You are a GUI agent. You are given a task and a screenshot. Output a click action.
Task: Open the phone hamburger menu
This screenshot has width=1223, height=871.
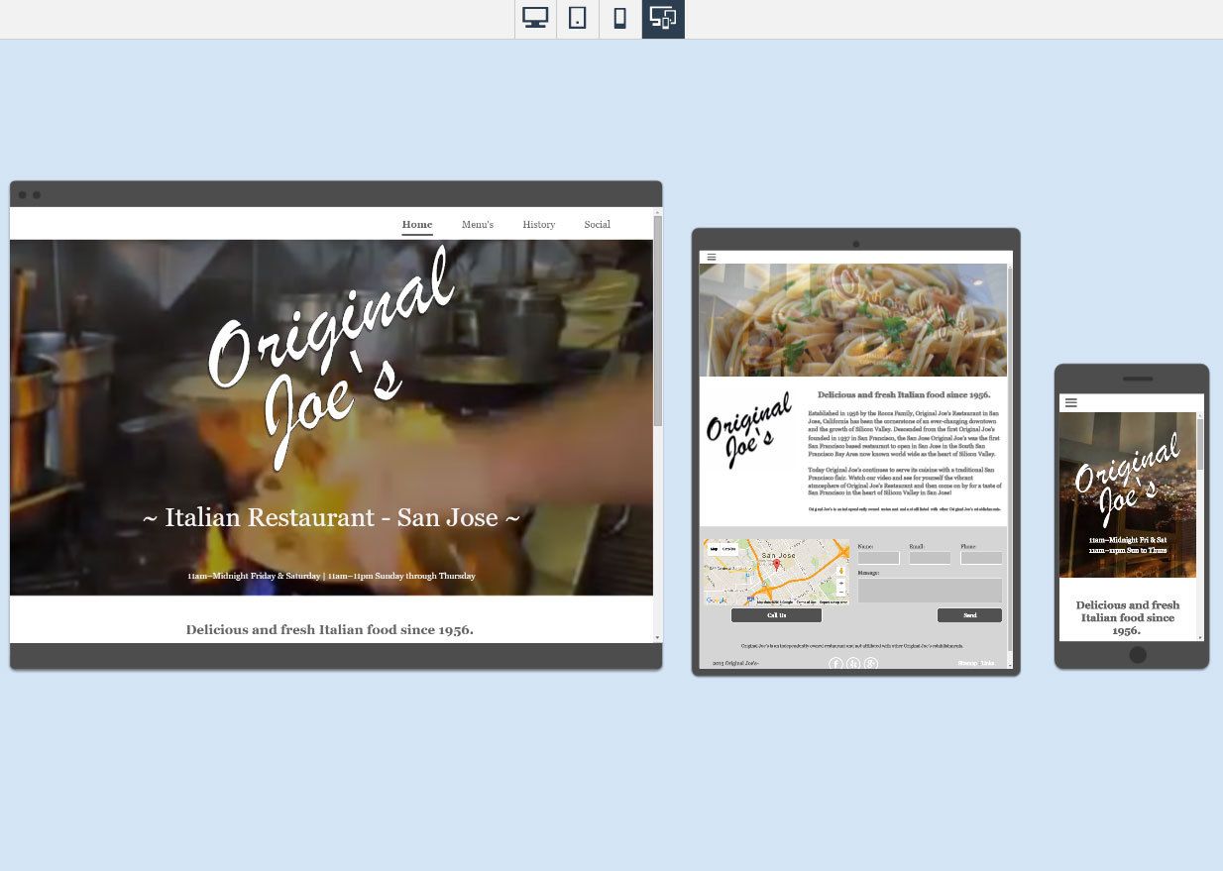[1071, 403]
